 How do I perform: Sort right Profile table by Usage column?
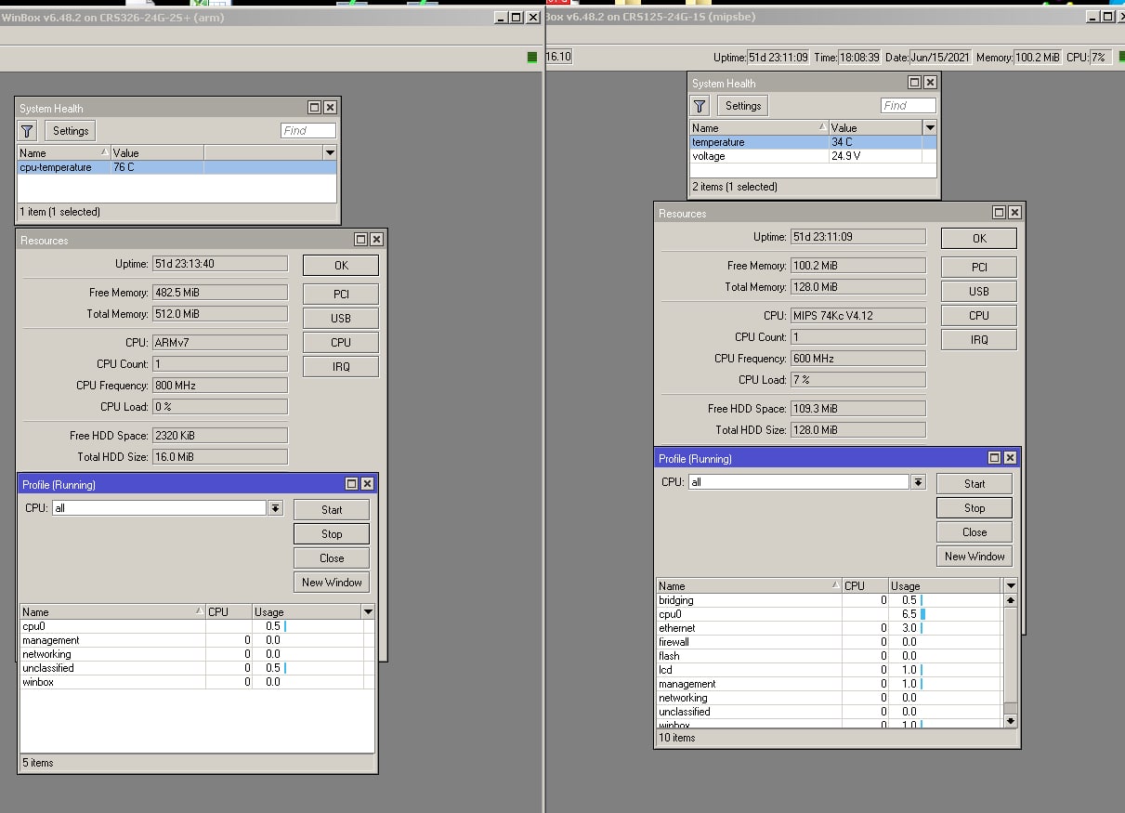945,586
